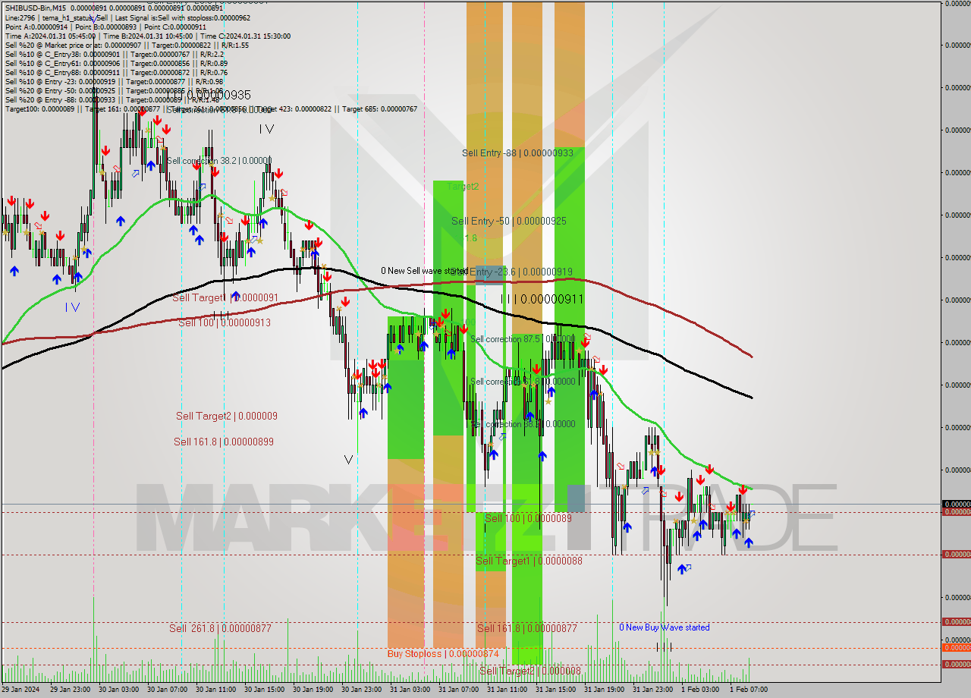
Task: Click the '30 Jan 15:00' time axis label
Action: (x=264, y=690)
